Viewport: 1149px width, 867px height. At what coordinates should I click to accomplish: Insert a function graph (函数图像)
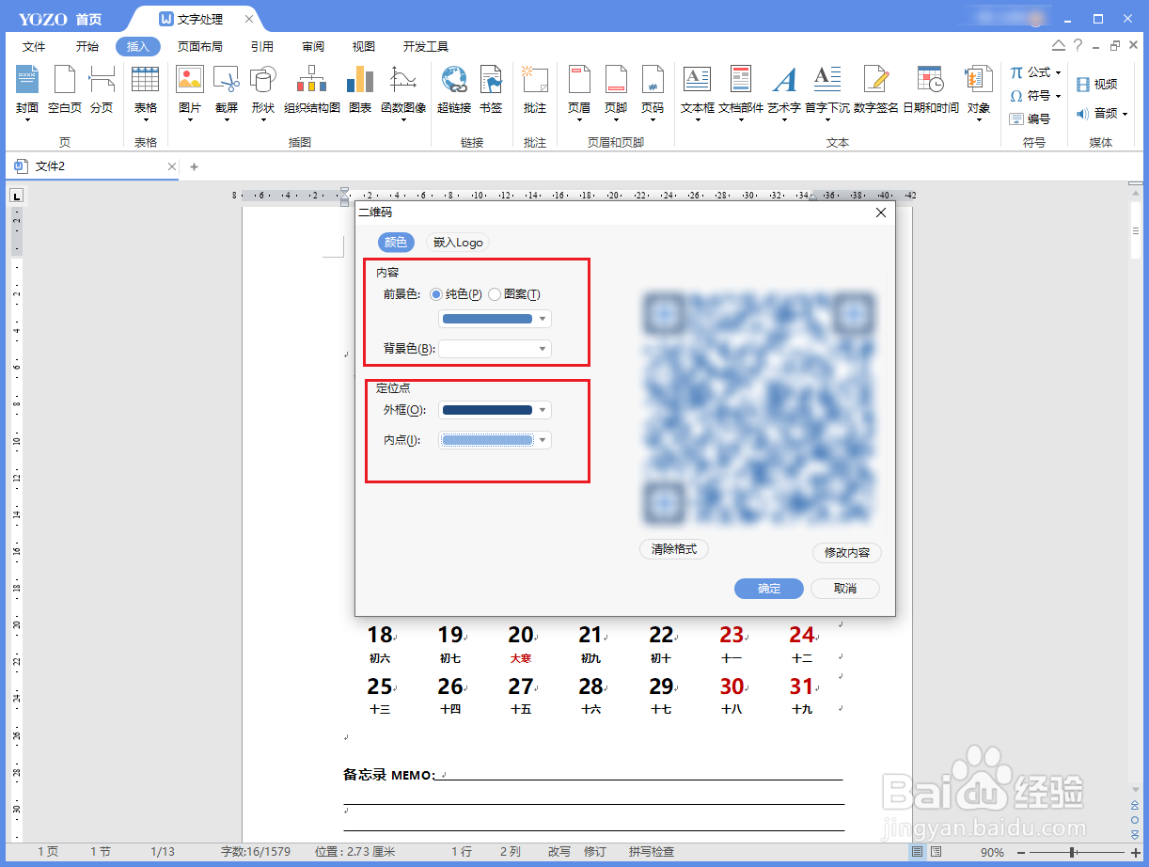pos(403,92)
